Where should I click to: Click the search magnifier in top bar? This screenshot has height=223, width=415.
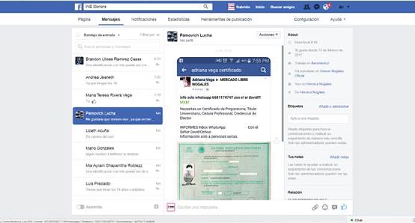coord(206,7)
